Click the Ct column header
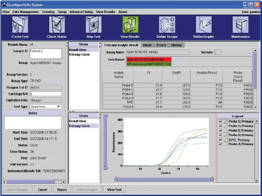Viewport: 262px width, 196px height. (x=148, y=77)
